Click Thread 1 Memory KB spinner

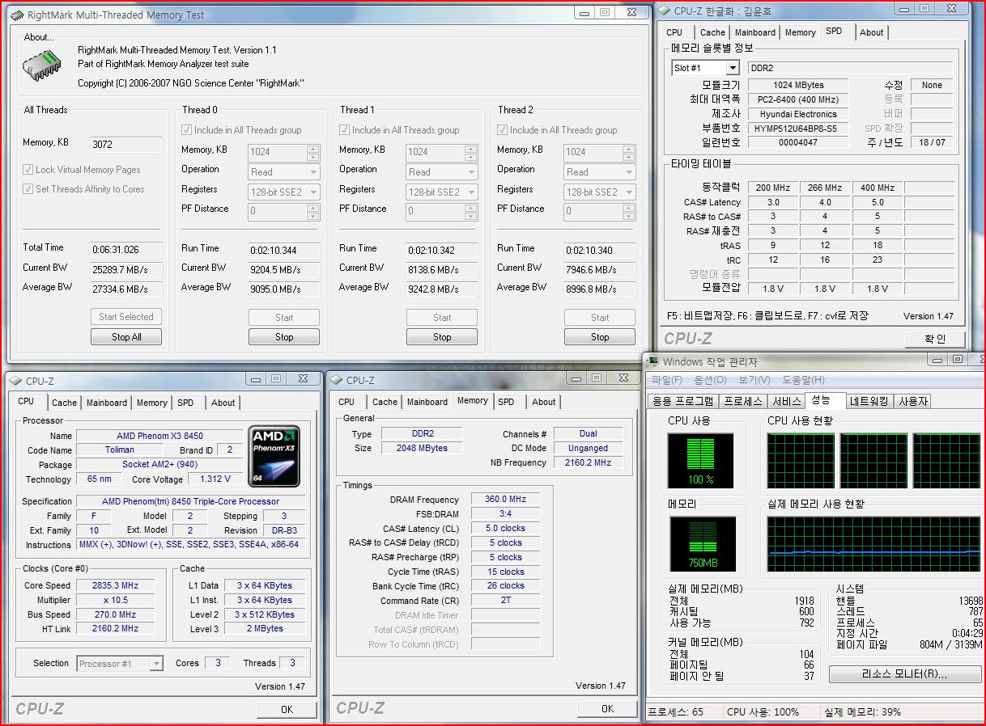(x=471, y=151)
